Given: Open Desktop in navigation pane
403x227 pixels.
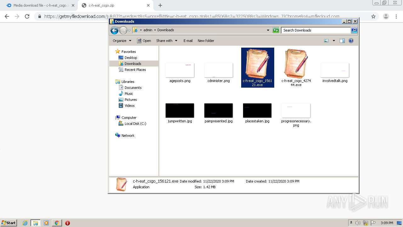Looking at the screenshot, I should 131,58.
